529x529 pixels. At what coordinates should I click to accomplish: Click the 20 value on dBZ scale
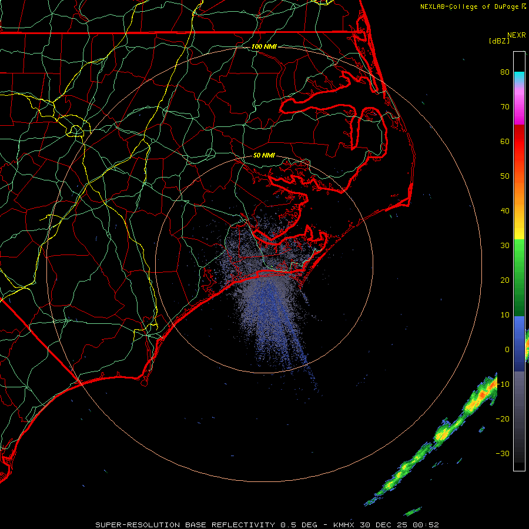[505, 280]
